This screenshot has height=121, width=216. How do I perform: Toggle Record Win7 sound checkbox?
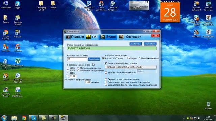point(103,58)
